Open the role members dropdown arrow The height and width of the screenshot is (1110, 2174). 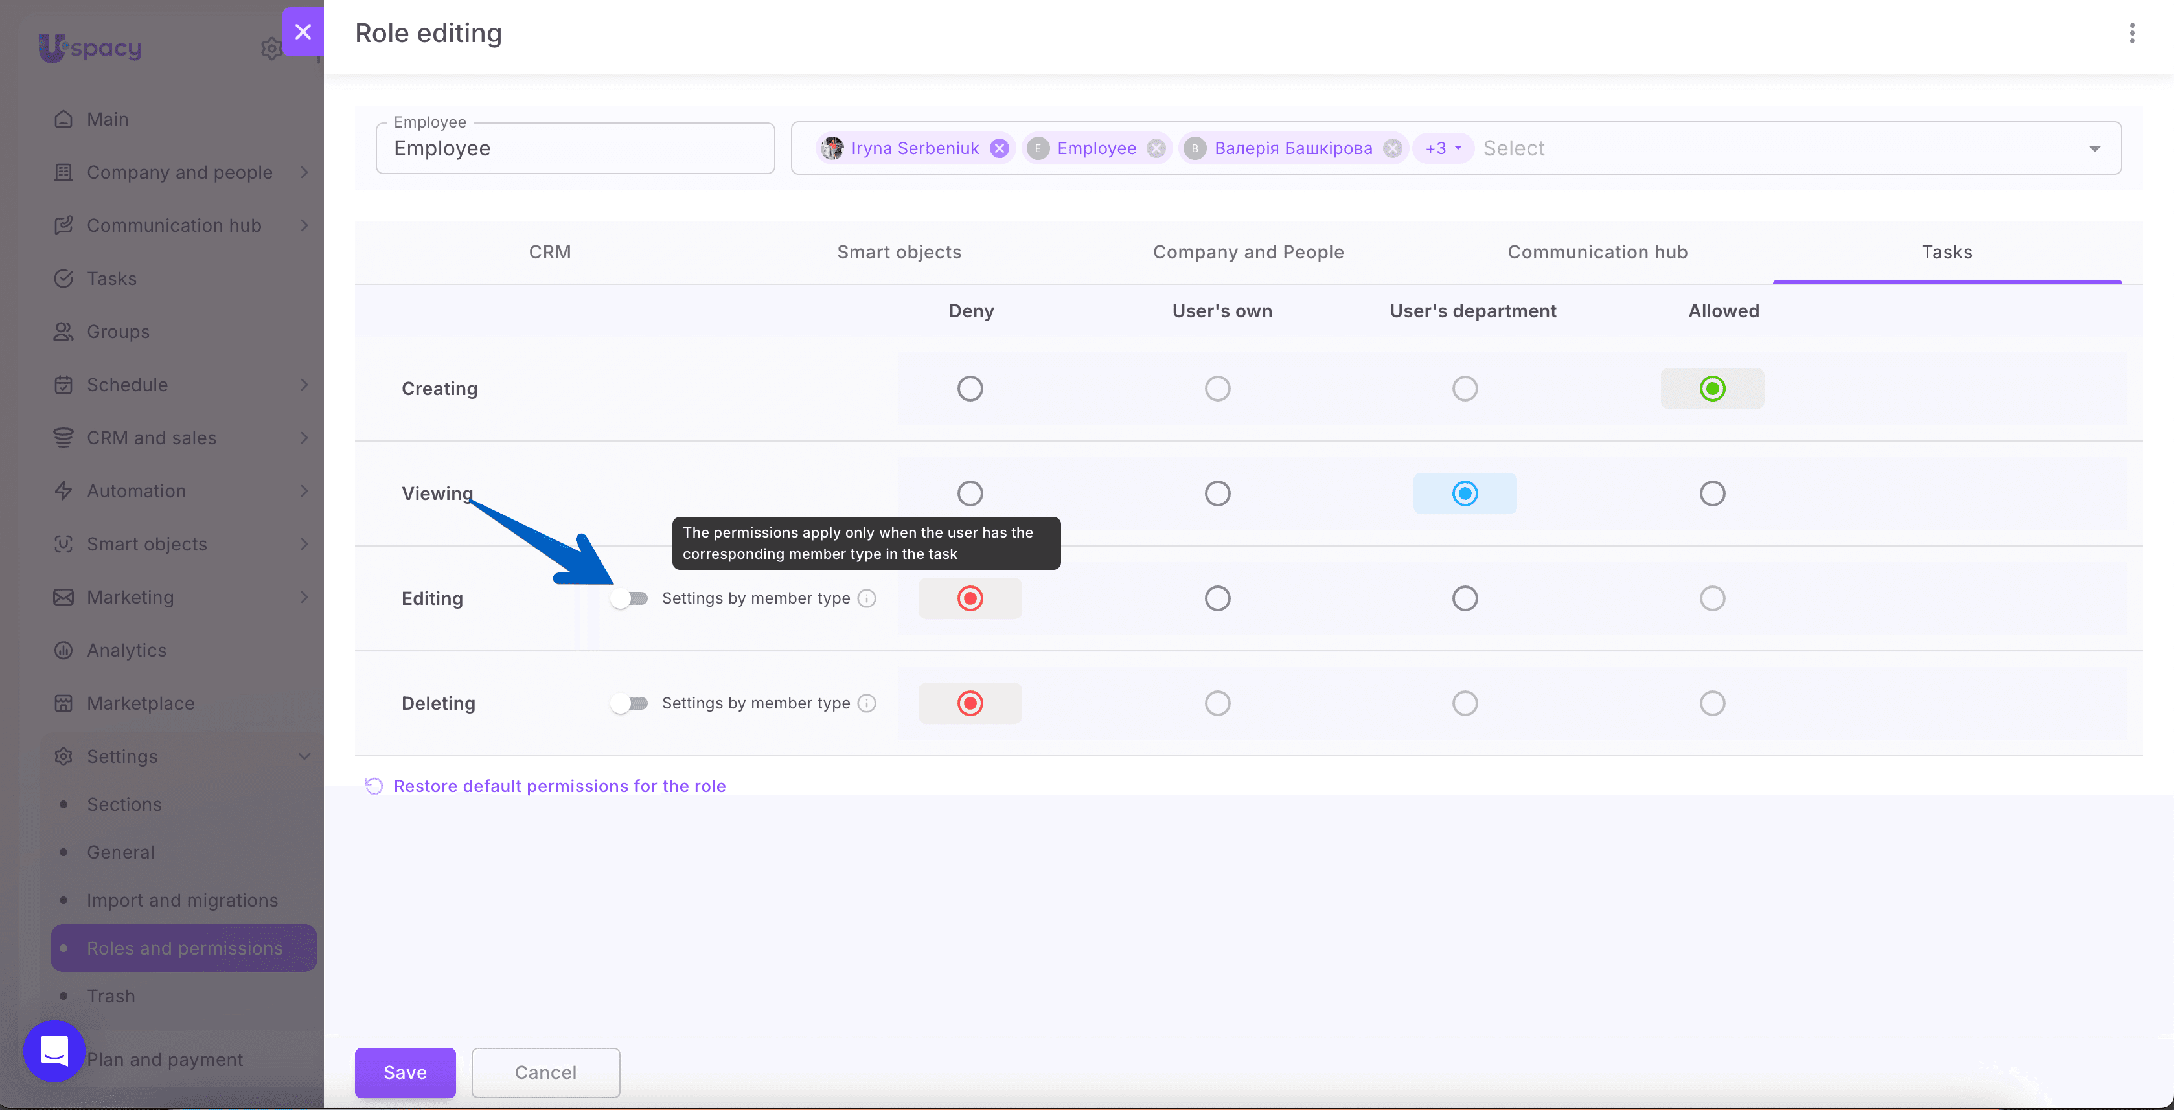tap(2095, 148)
